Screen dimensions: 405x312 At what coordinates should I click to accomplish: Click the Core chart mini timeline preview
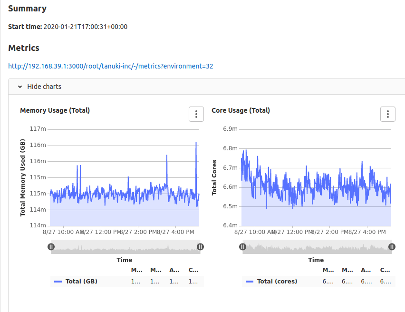click(x=316, y=246)
